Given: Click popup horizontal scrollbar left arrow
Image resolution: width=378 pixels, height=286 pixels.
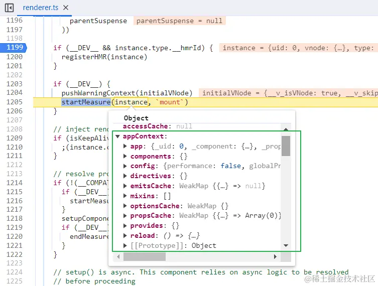Looking at the screenshot, I should click(x=118, y=256).
